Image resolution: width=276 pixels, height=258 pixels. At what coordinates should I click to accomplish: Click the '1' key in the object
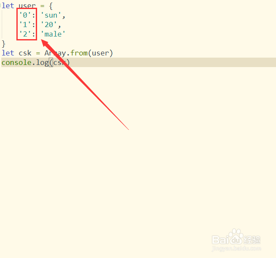coord(25,25)
